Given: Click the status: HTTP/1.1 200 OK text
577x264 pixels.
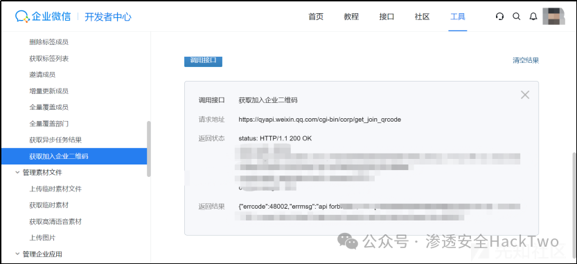Looking at the screenshot, I should point(275,138).
